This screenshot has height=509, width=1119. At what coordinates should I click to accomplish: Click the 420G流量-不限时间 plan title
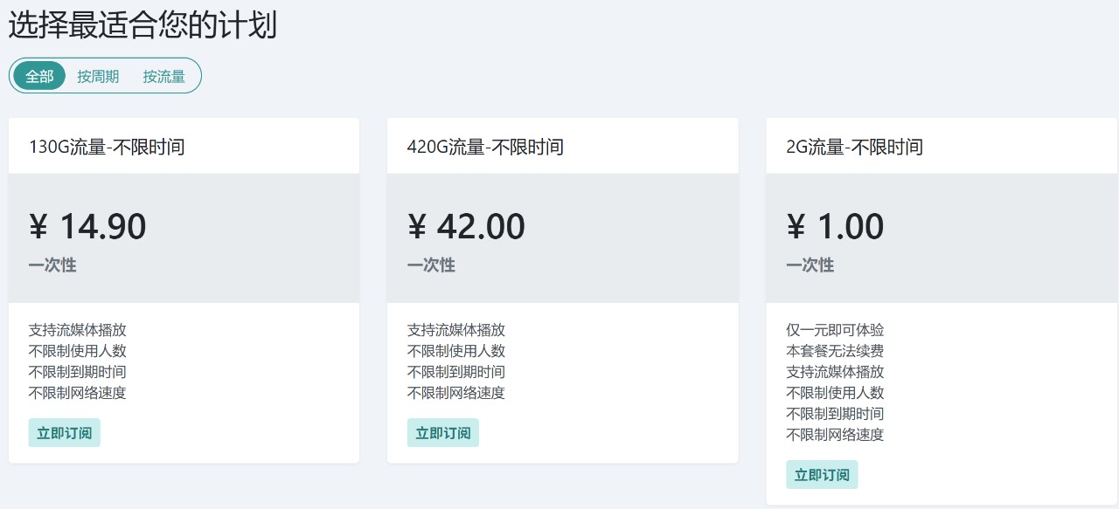point(485,147)
